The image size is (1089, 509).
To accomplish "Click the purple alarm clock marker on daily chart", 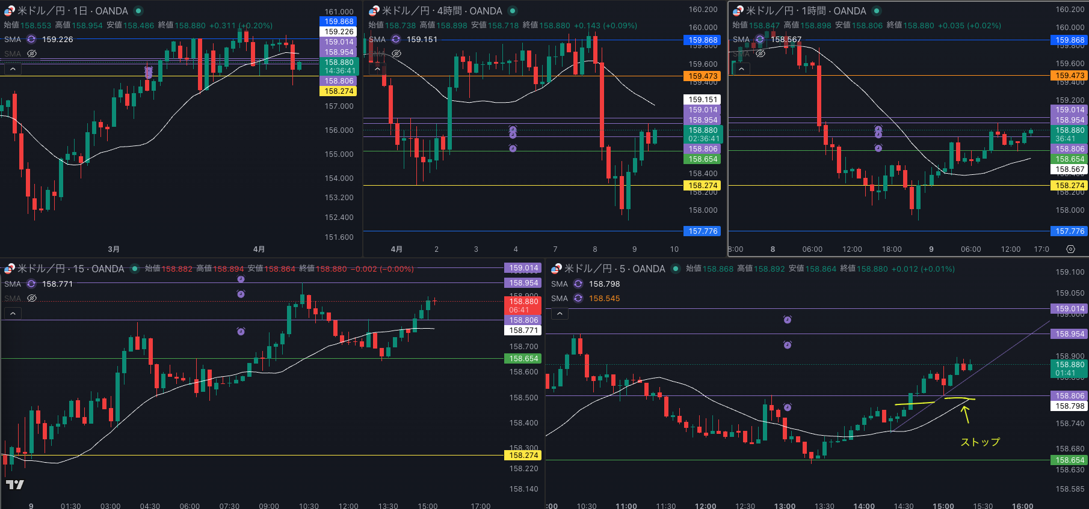I will [x=149, y=72].
